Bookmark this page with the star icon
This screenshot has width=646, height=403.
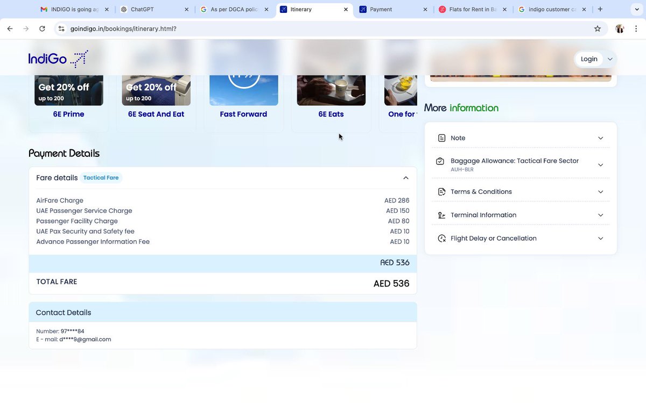click(598, 28)
